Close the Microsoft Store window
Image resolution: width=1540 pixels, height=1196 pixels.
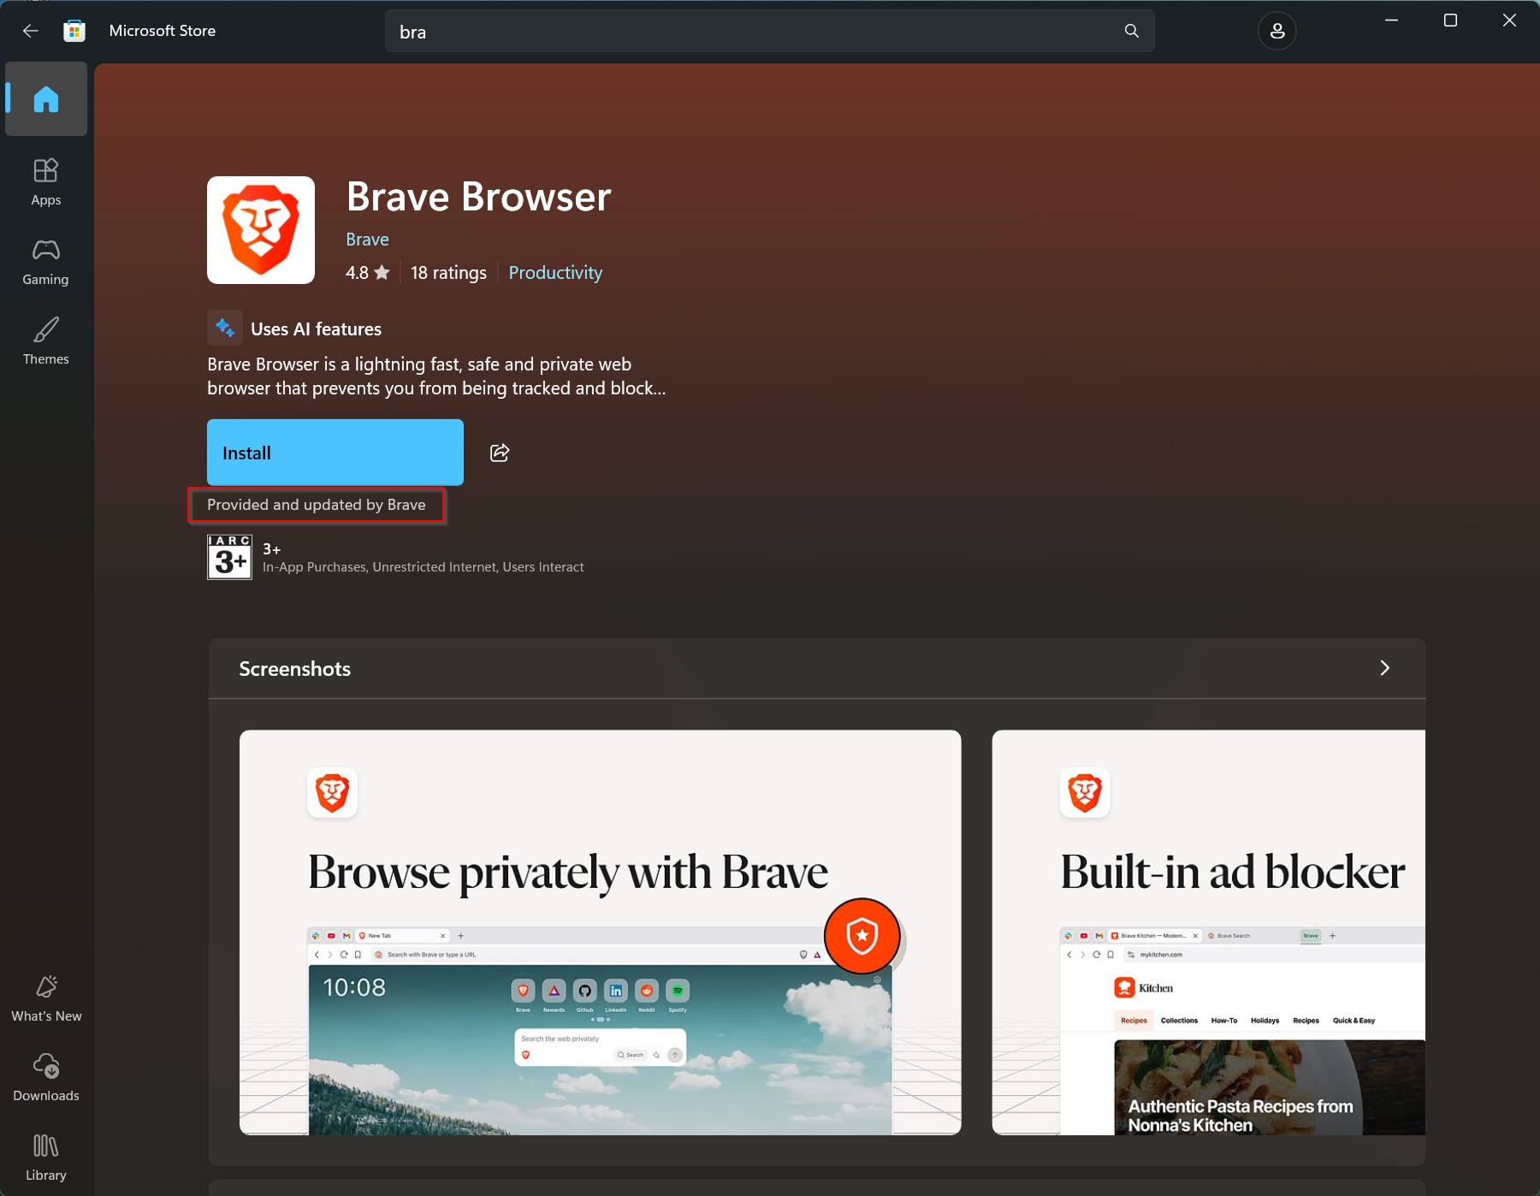pos(1509,21)
